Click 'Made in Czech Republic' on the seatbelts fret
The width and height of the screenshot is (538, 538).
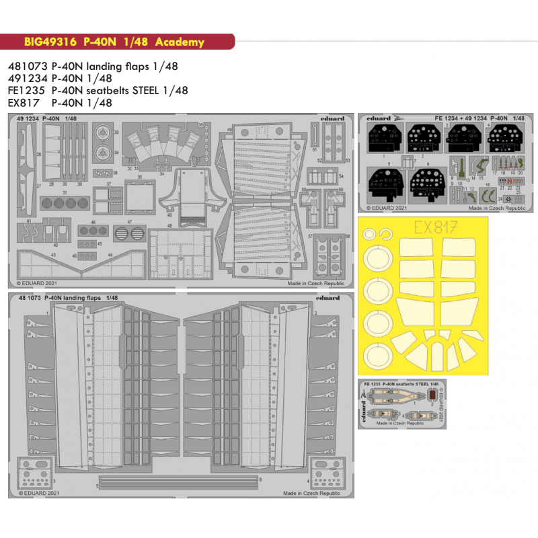399,423
